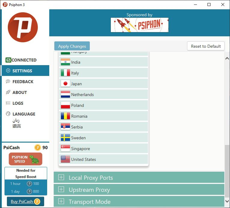Click the Psiphon sponsor banner
The width and height of the screenshot is (230, 208).
coord(140,25)
